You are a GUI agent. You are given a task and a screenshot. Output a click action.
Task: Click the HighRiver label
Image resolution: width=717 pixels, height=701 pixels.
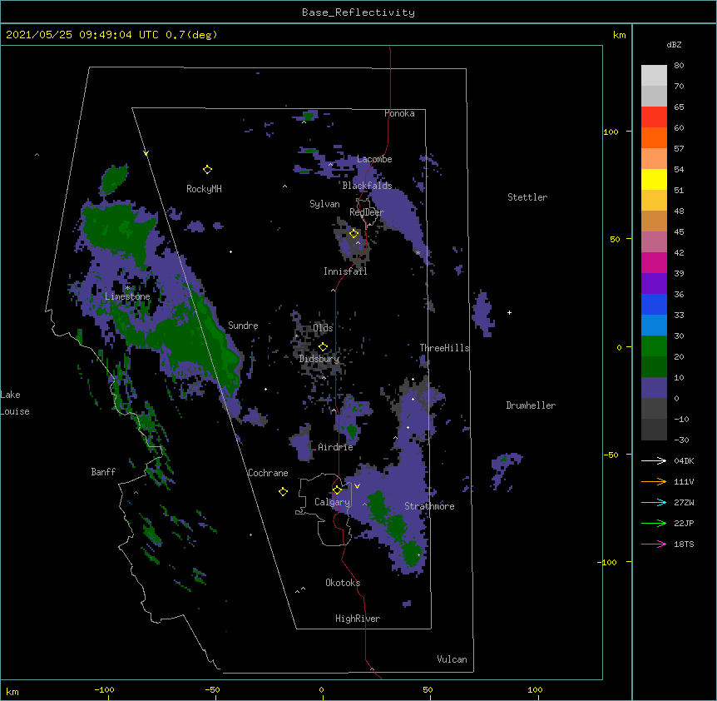pyautogui.click(x=358, y=619)
